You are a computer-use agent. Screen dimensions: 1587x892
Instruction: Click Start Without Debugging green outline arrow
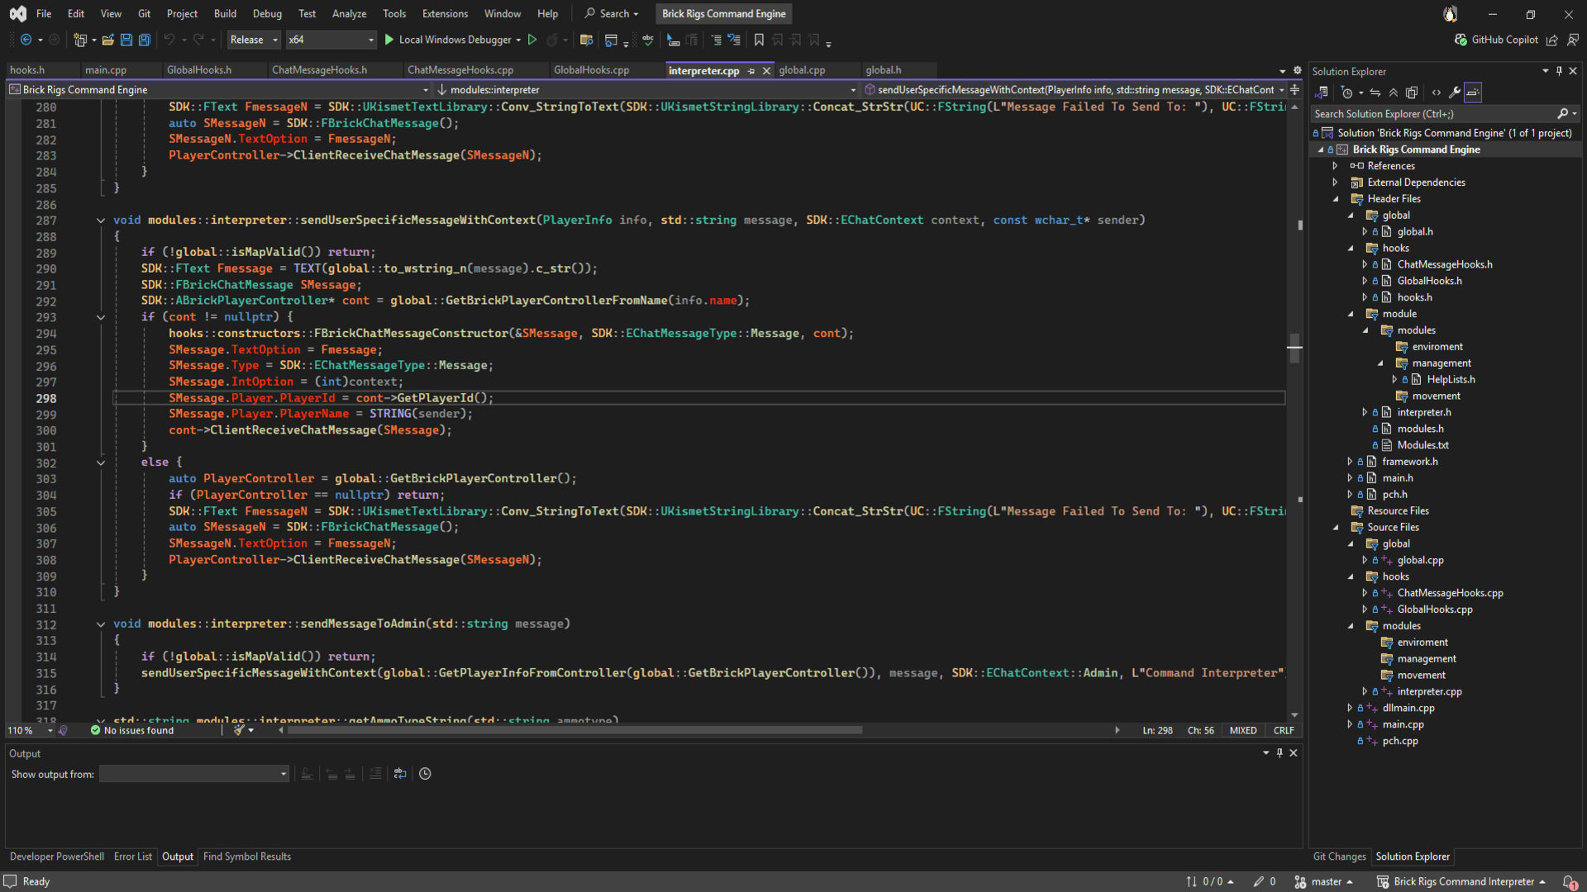(x=532, y=40)
